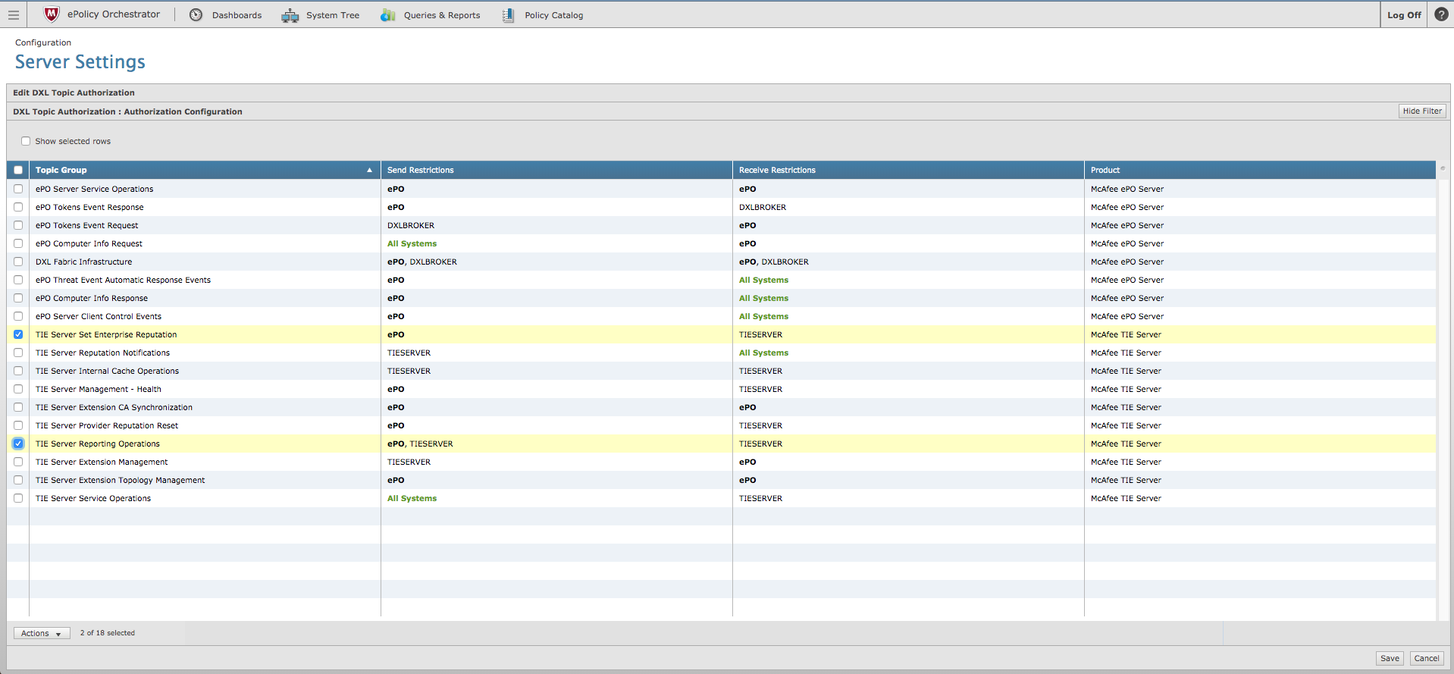Viewport: 1454px width, 674px height.
Task: Check TIE Server Service Operations row
Action: pos(18,498)
